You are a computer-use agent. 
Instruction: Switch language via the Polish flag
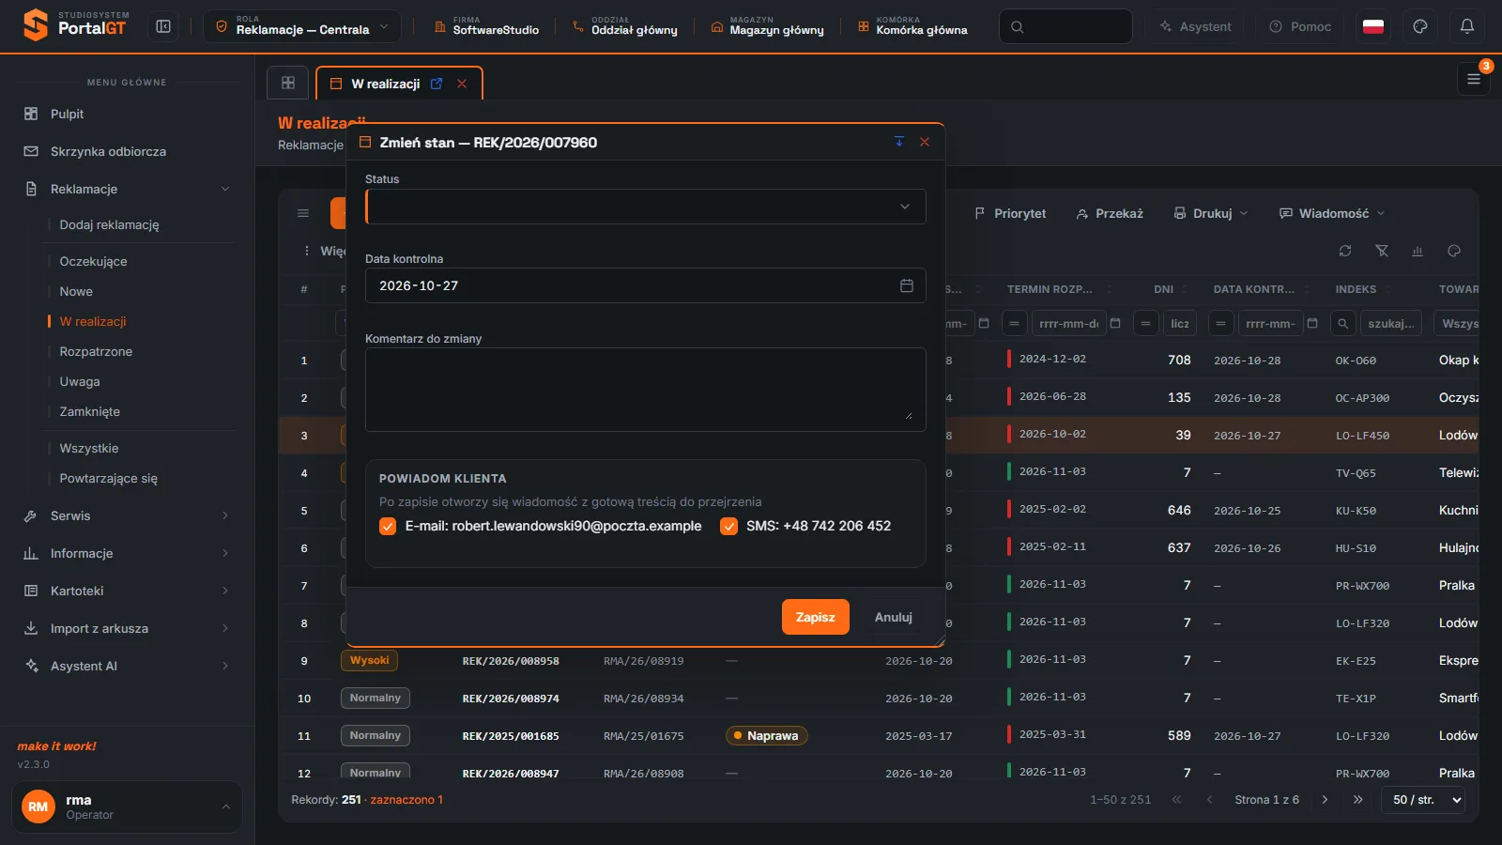tap(1373, 26)
